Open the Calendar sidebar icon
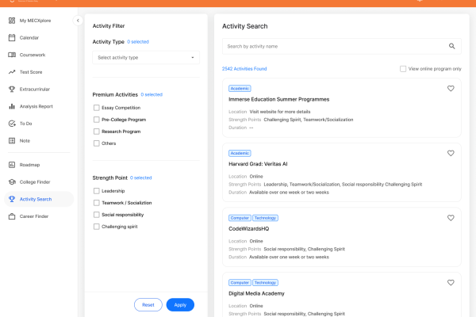The height and width of the screenshot is (317, 476). (x=12, y=37)
